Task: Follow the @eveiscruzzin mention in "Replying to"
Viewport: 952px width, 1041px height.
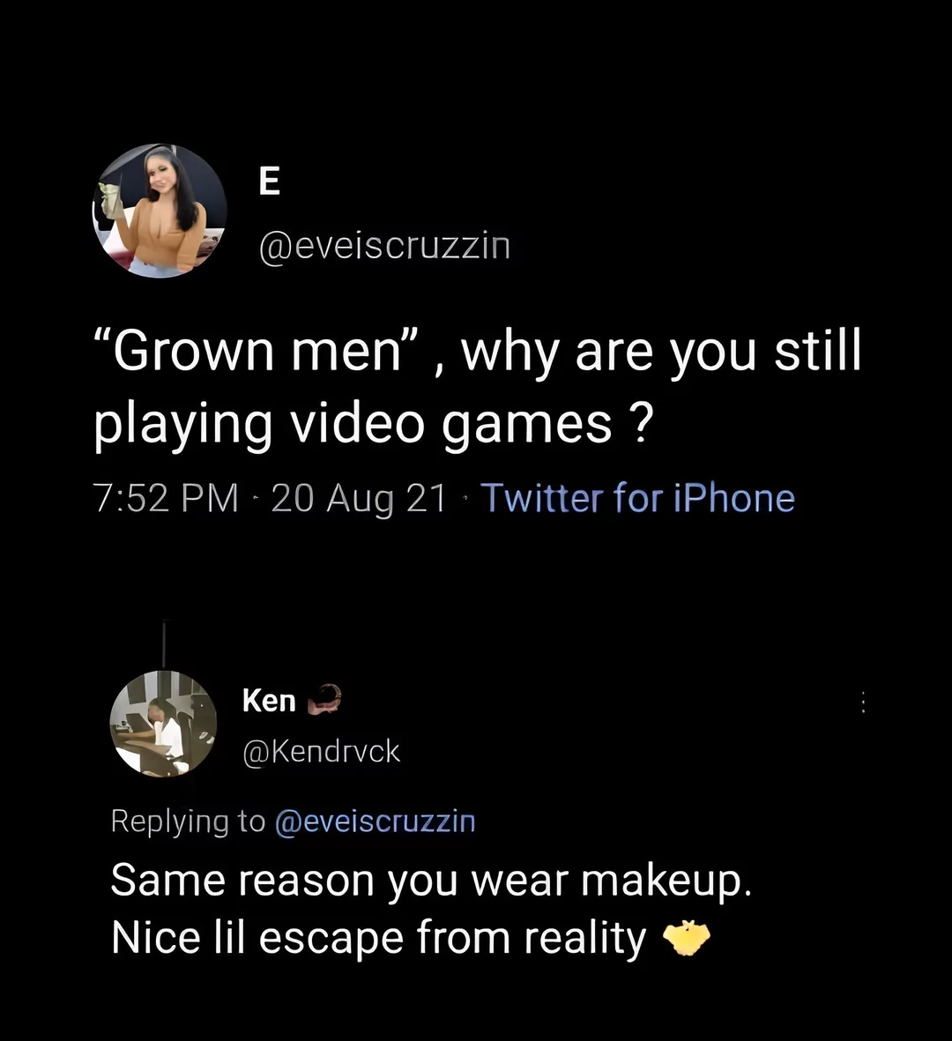Action: [376, 822]
